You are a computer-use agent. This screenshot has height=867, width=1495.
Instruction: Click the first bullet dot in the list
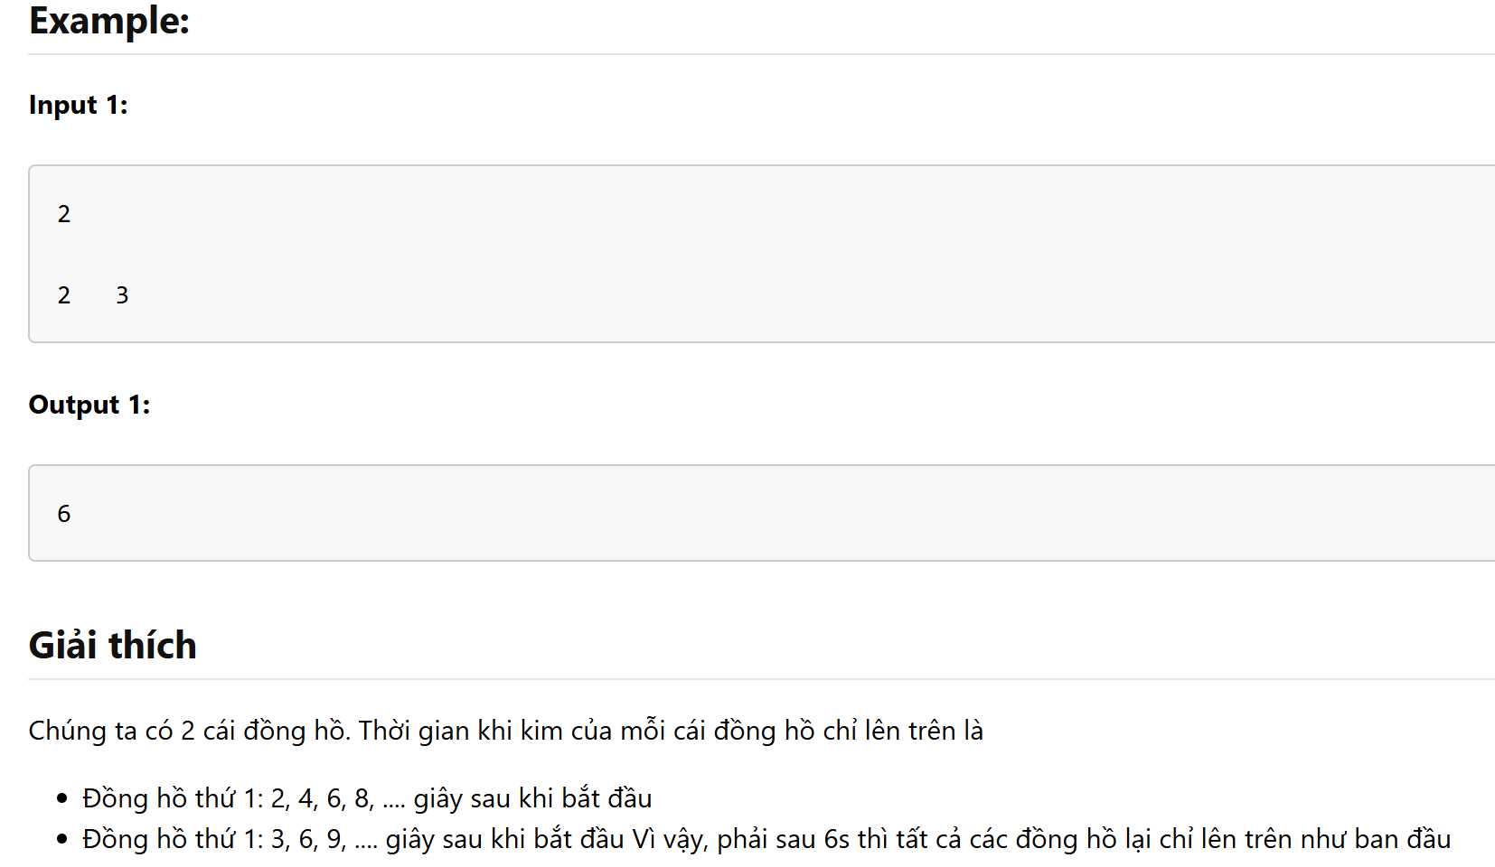pyautogui.click(x=61, y=798)
